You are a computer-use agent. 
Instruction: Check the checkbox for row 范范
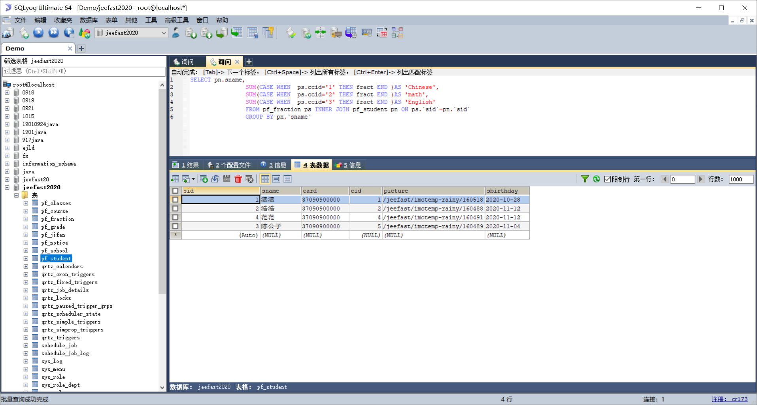(176, 217)
